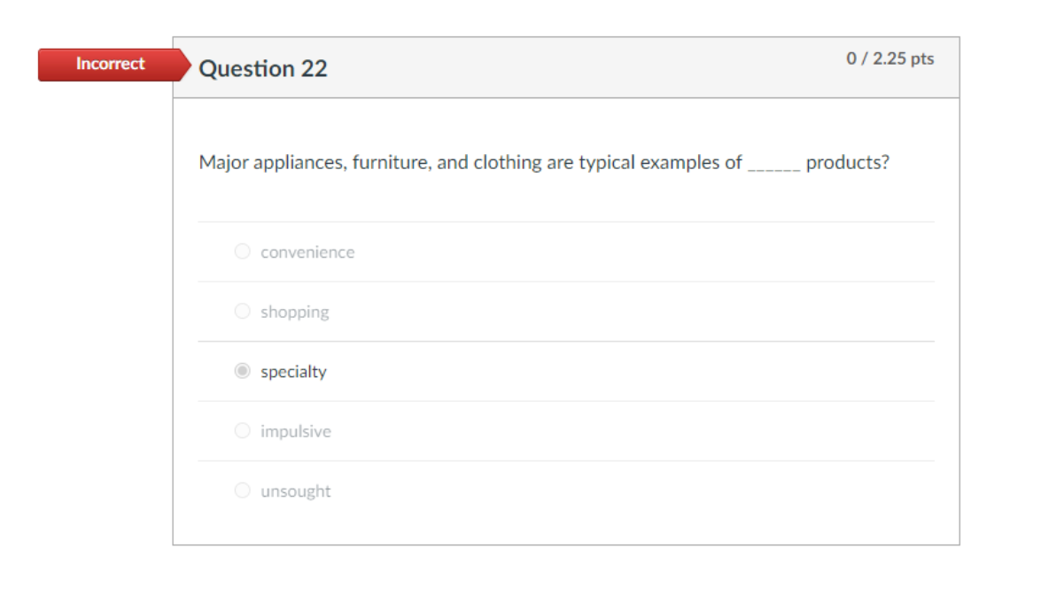Click the impulsive answer label

tap(295, 431)
